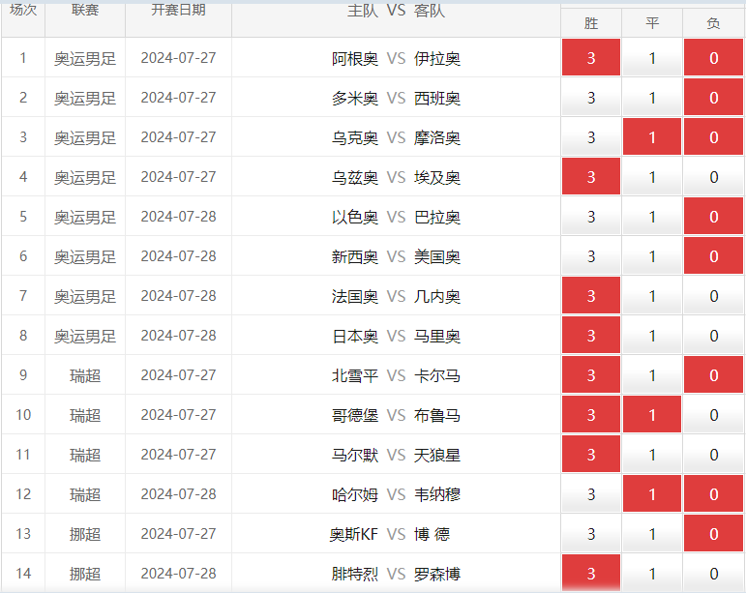Deselect loss 0 for 奥斯KF VS 博德
Image resolution: width=746 pixels, height=593 pixels.
(713, 534)
